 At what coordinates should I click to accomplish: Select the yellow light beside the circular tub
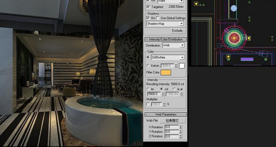click(249, 38)
